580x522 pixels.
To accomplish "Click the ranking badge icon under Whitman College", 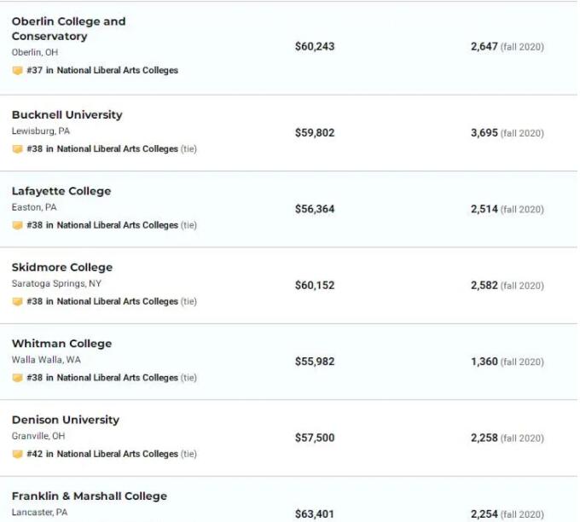I will click(x=17, y=378).
